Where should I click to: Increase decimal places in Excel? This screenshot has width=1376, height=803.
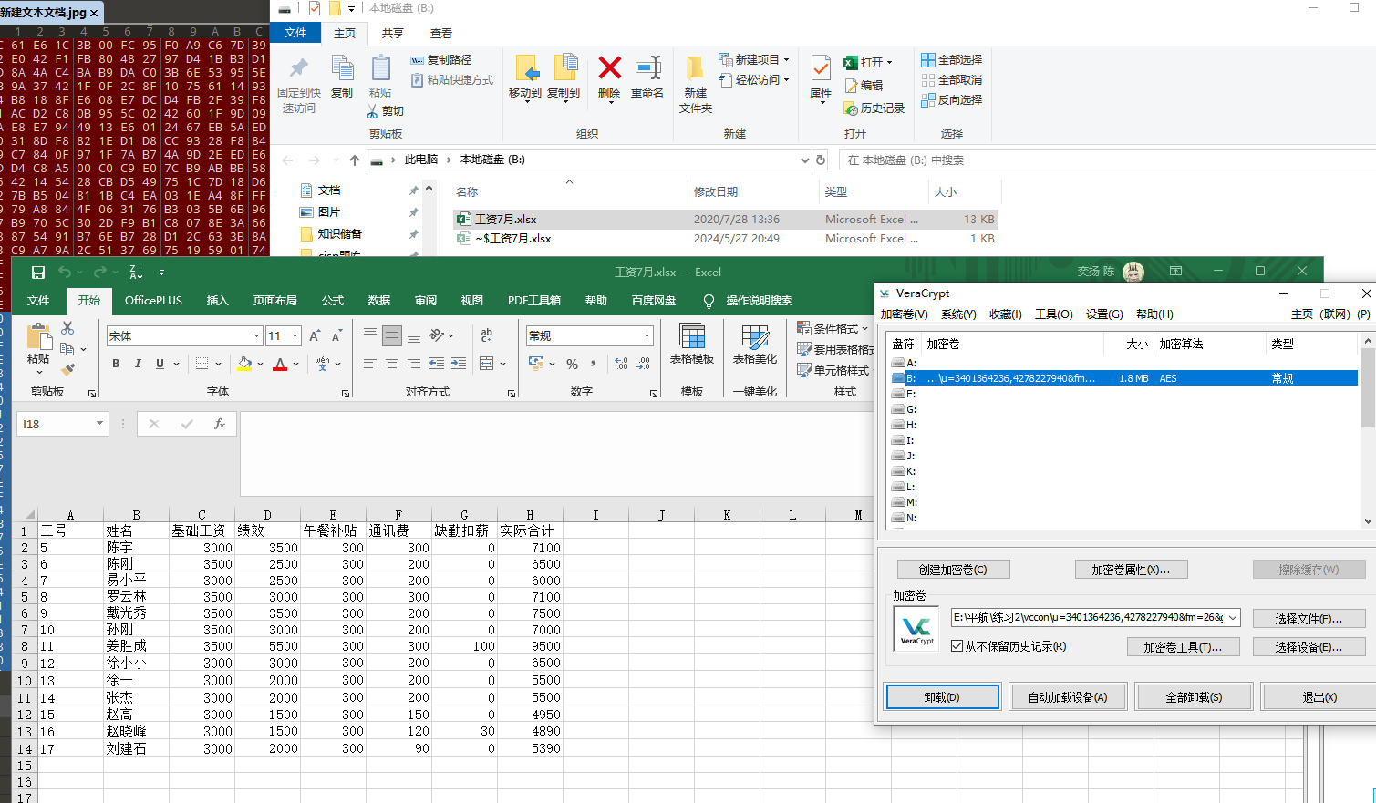click(621, 364)
